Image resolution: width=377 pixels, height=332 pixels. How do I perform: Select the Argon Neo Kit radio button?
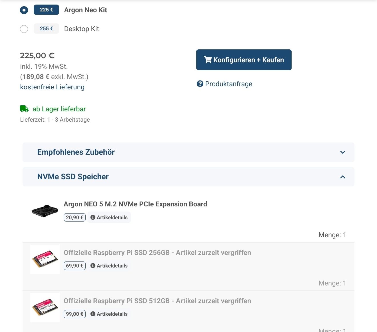[x=24, y=10]
